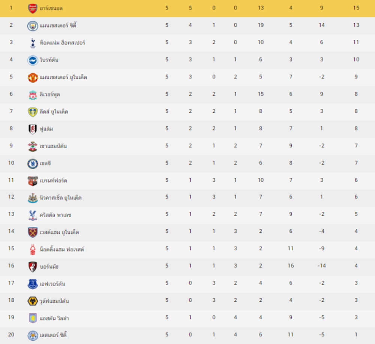This screenshot has height=344, width=375.
Task: Open the แอสตัน วิลล่า team link
Action: [54, 318]
